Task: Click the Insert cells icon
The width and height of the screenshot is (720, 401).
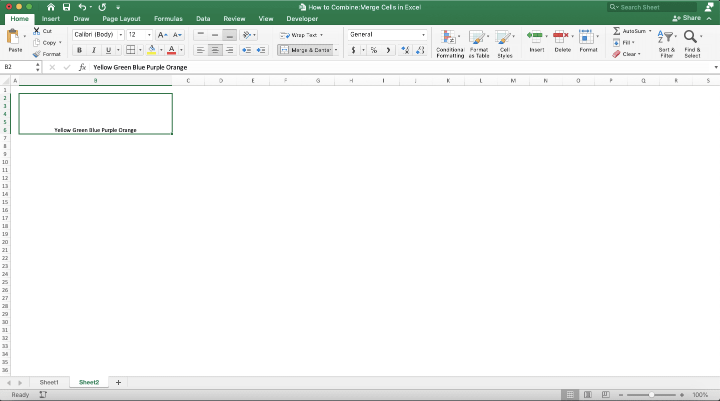Action: tap(534, 36)
